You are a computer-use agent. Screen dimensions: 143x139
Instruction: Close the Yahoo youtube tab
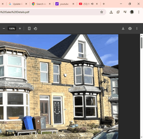tap(73, 4)
